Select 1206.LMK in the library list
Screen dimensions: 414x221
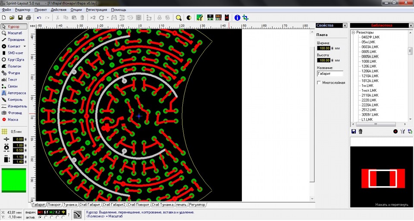[x=370, y=66]
